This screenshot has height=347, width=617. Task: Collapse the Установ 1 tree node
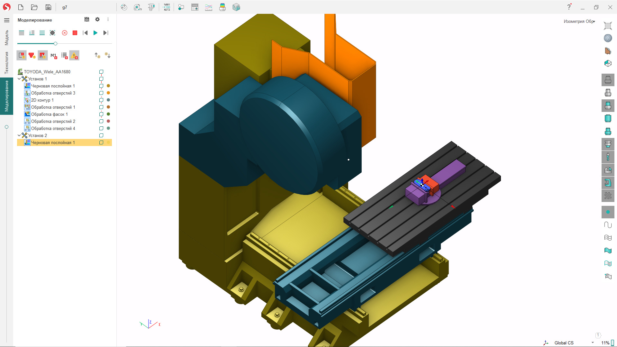[19, 79]
